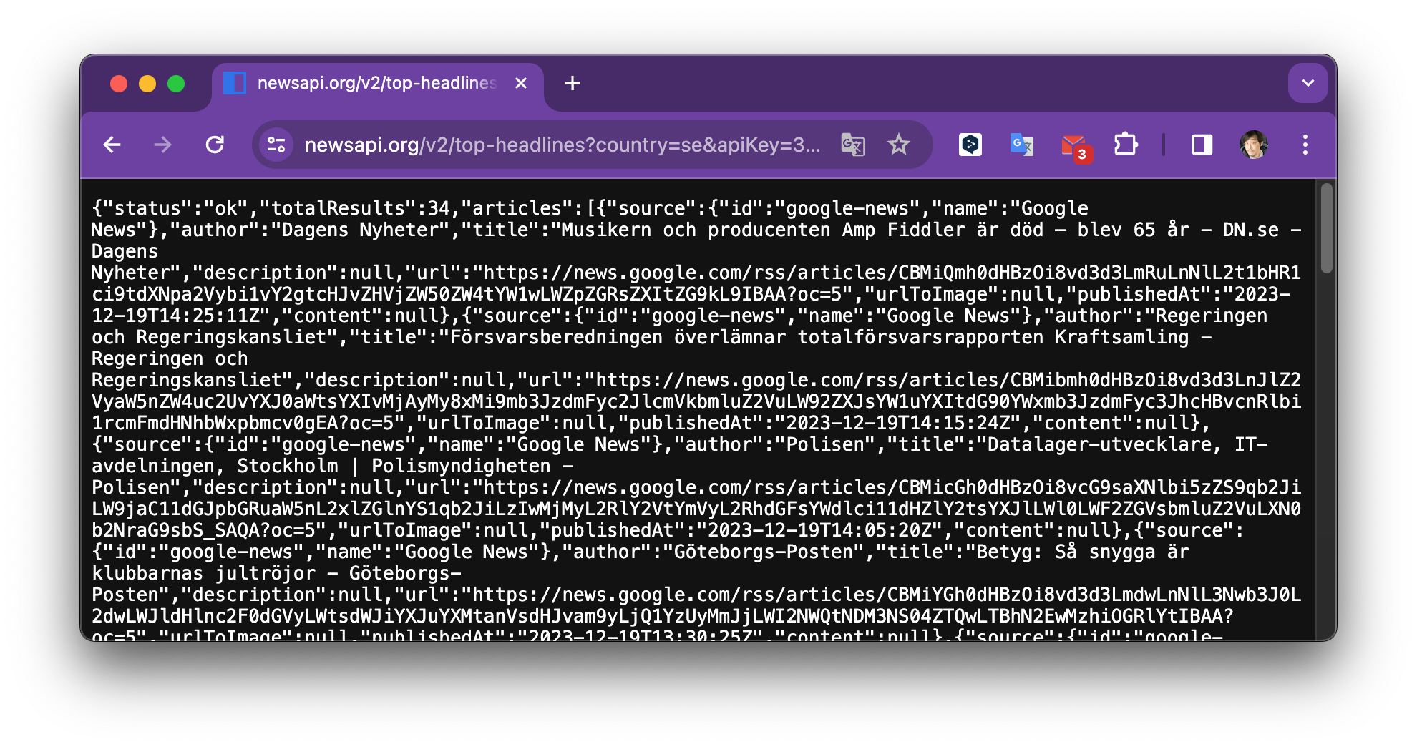Click the vertical scrollbar thumb
1417x747 pixels.
pyautogui.click(x=1326, y=228)
